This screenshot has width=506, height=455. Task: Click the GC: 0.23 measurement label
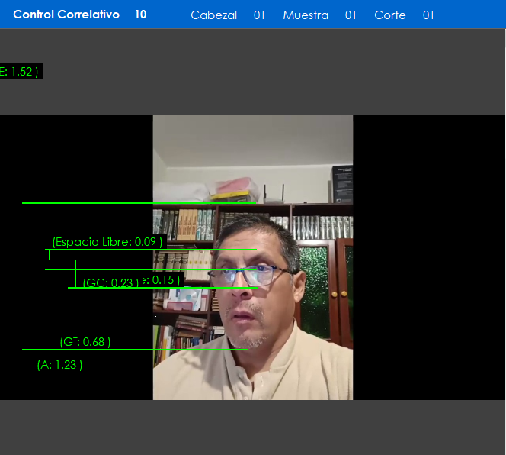point(111,282)
